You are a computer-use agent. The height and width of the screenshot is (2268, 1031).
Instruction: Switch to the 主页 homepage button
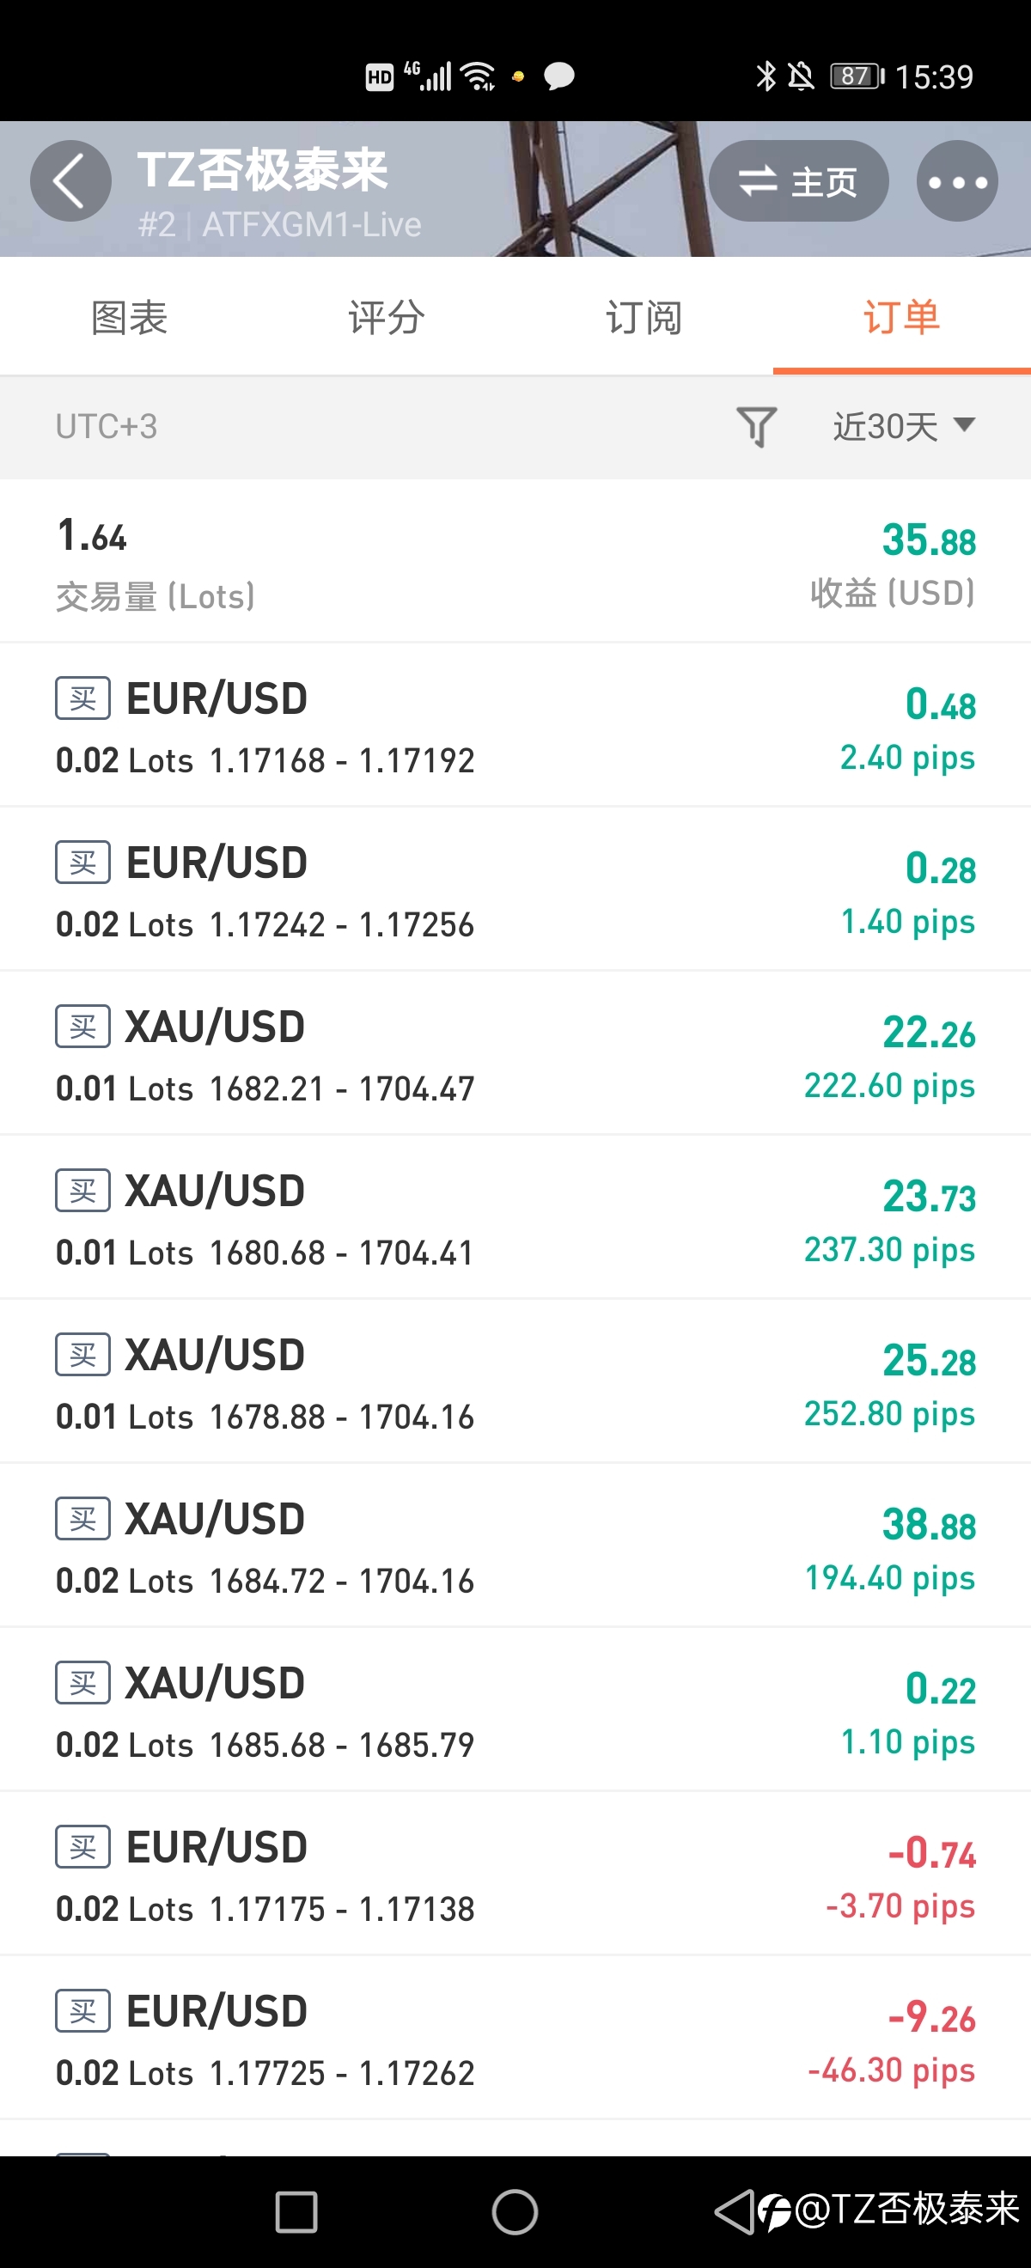pos(798,181)
